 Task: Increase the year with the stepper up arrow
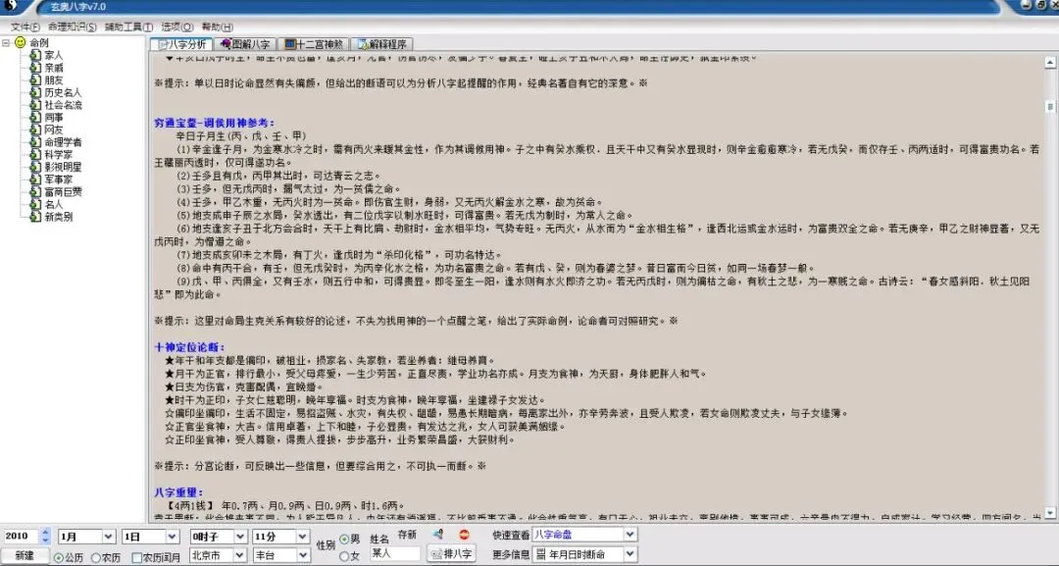(46, 533)
